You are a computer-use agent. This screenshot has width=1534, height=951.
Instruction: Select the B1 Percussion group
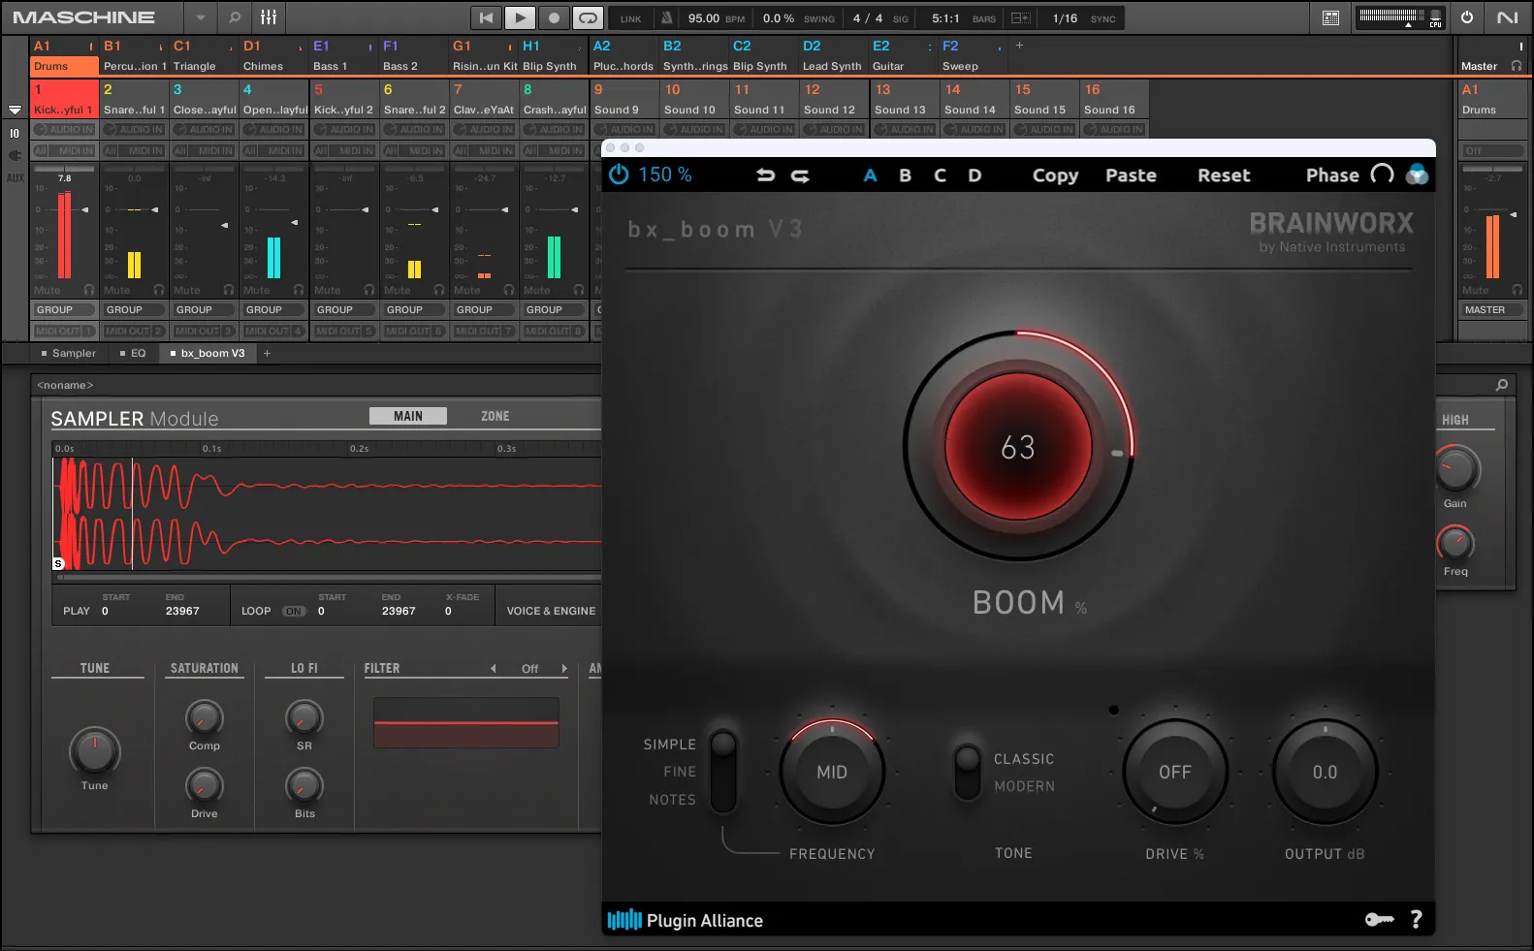click(134, 56)
